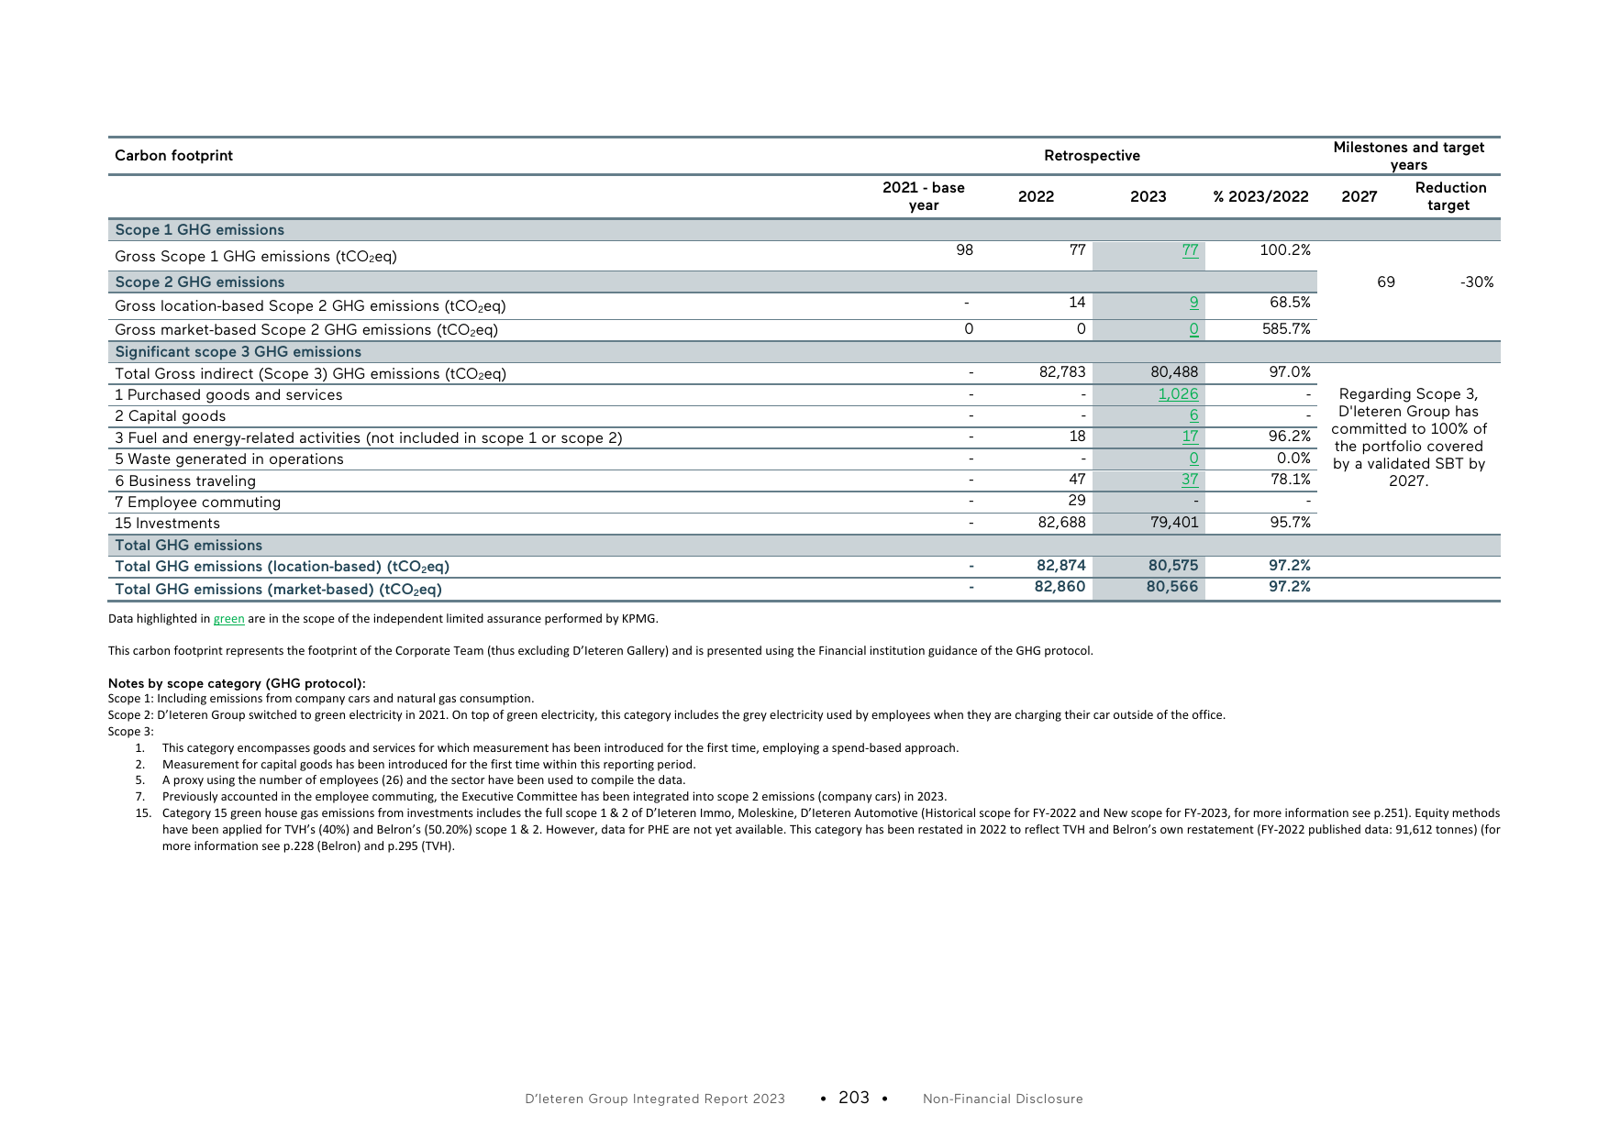
Task: Click the 82,783 Scope 3 2022 value
Action: pos(1062,372)
